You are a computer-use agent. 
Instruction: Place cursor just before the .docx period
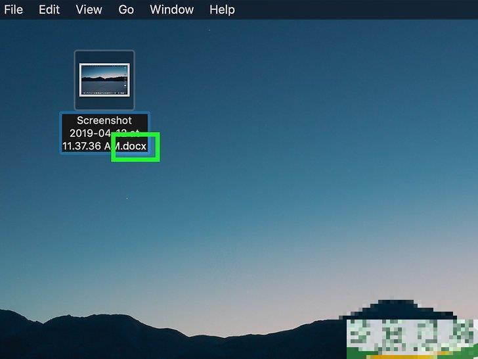click(x=119, y=145)
